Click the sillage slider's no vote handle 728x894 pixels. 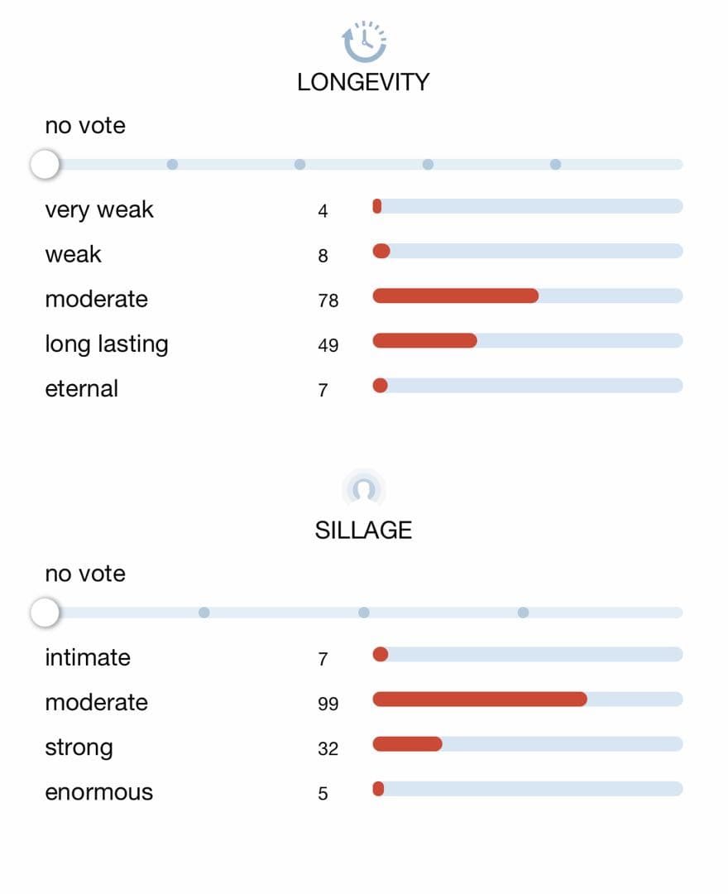(45, 613)
